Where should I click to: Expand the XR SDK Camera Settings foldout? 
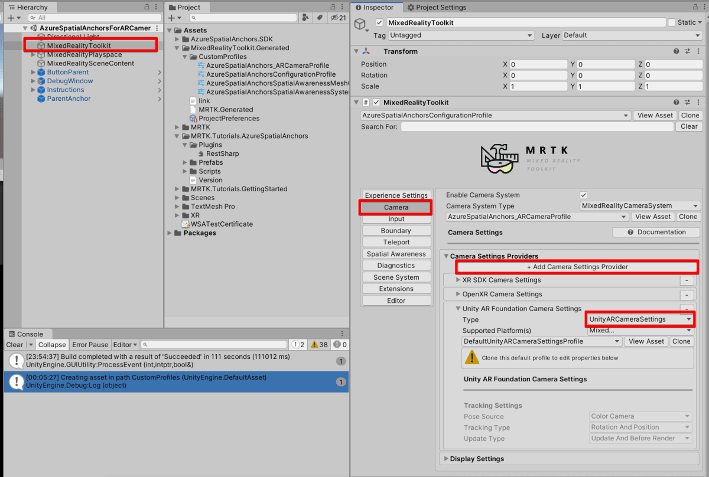coord(458,280)
